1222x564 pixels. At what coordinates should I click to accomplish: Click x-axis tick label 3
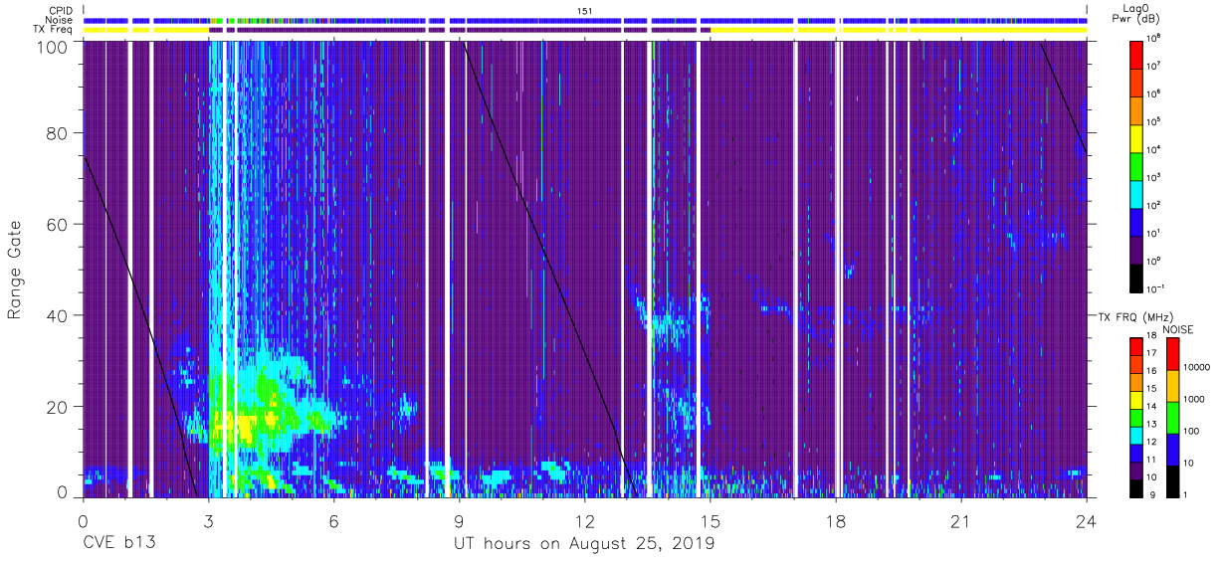(209, 520)
